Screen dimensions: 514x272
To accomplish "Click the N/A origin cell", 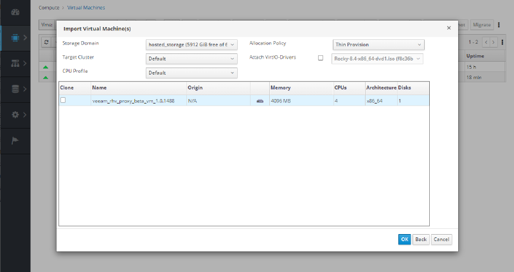I will [192, 101].
